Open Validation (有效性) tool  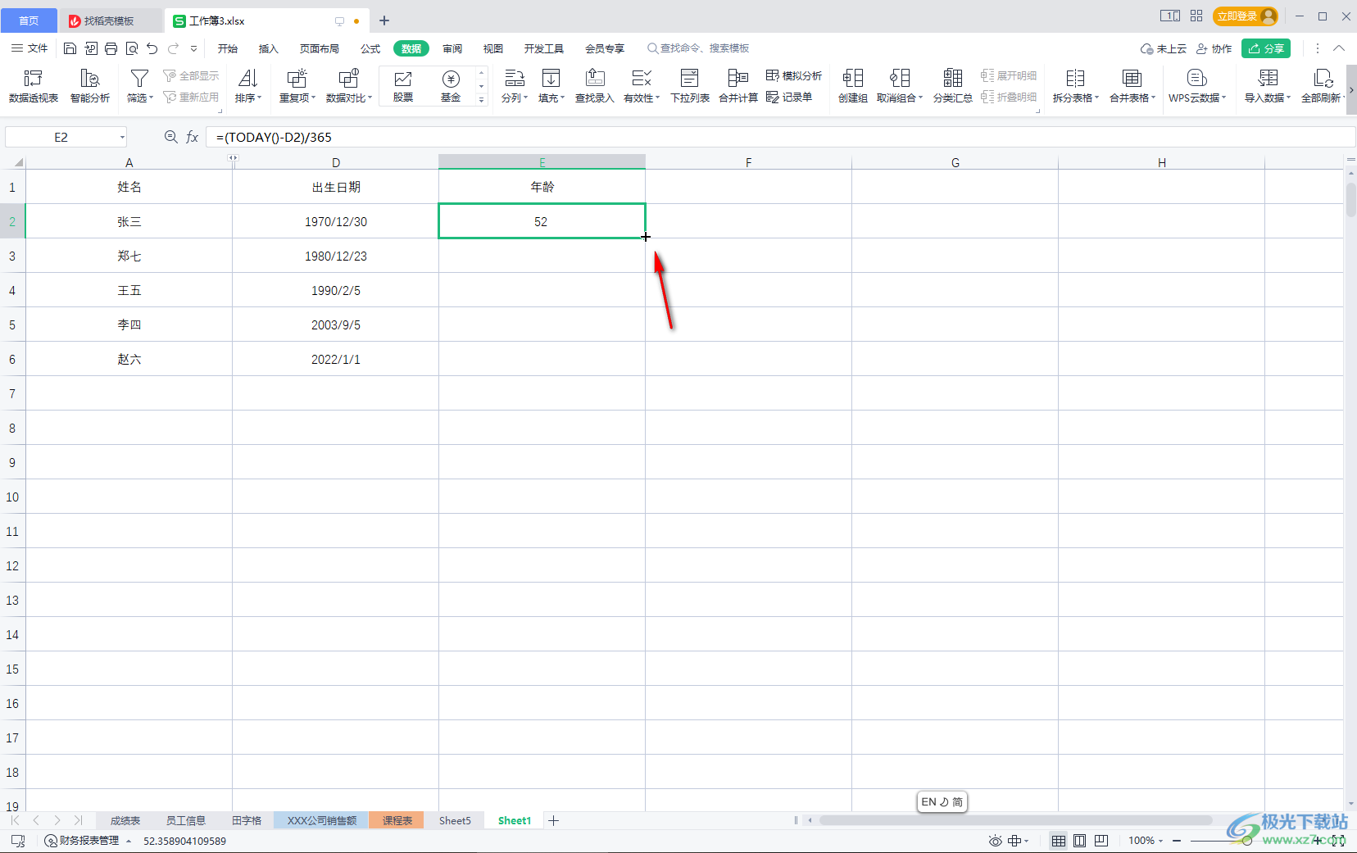click(x=642, y=86)
